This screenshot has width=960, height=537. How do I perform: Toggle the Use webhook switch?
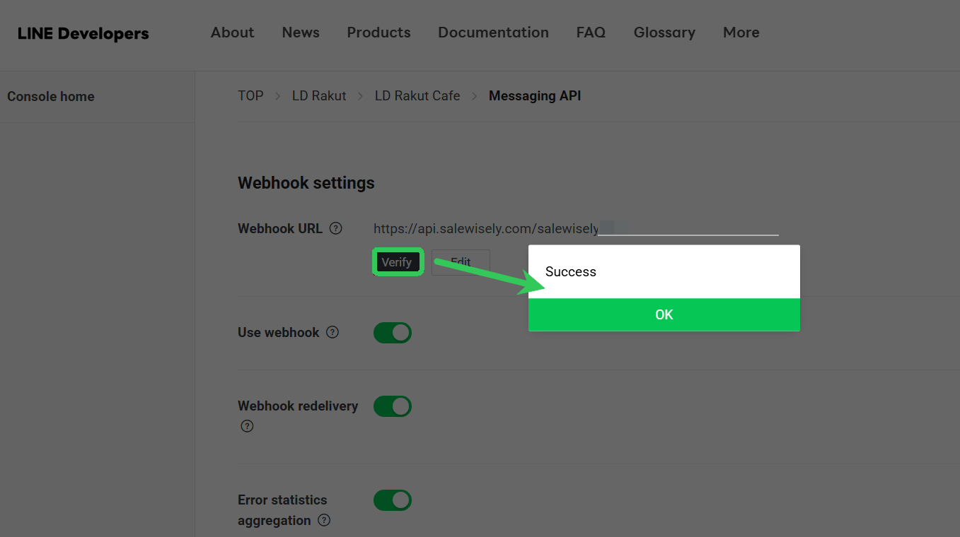(393, 333)
